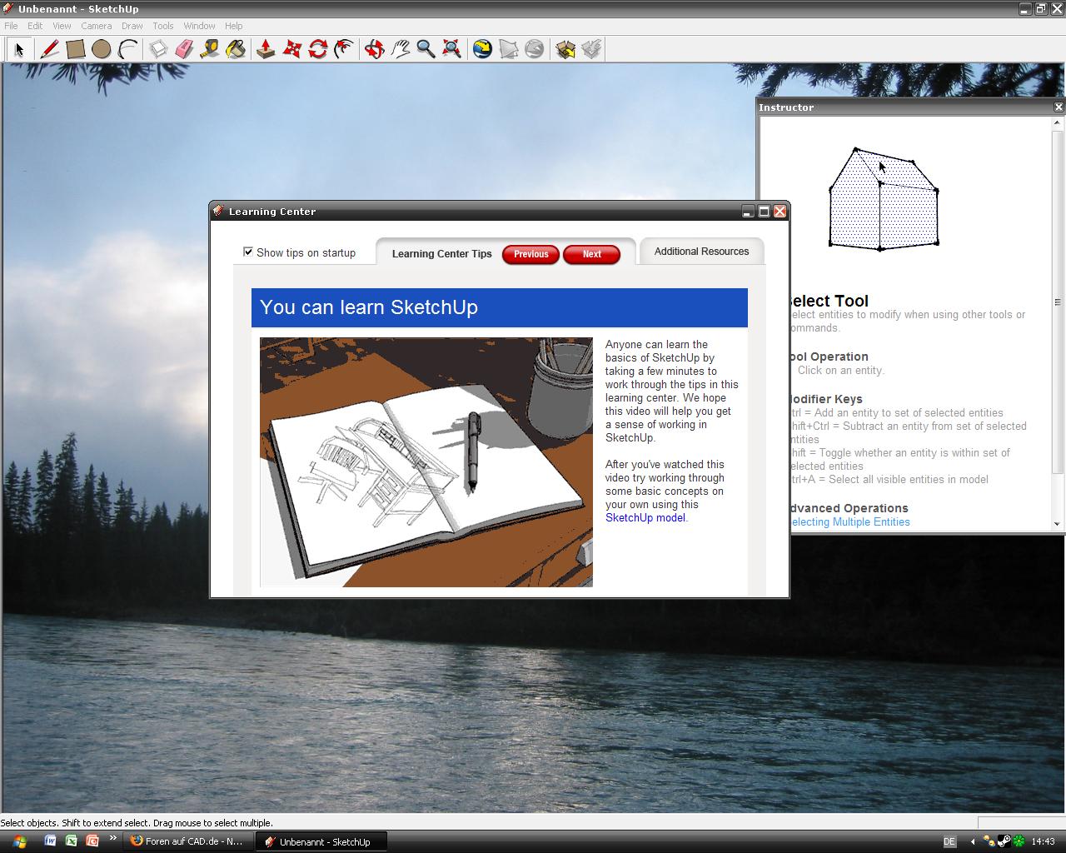The width and height of the screenshot is (1066, 853).
Task: Switch to Foren auf CAD.de Firefox task
Action: [187, 841]
